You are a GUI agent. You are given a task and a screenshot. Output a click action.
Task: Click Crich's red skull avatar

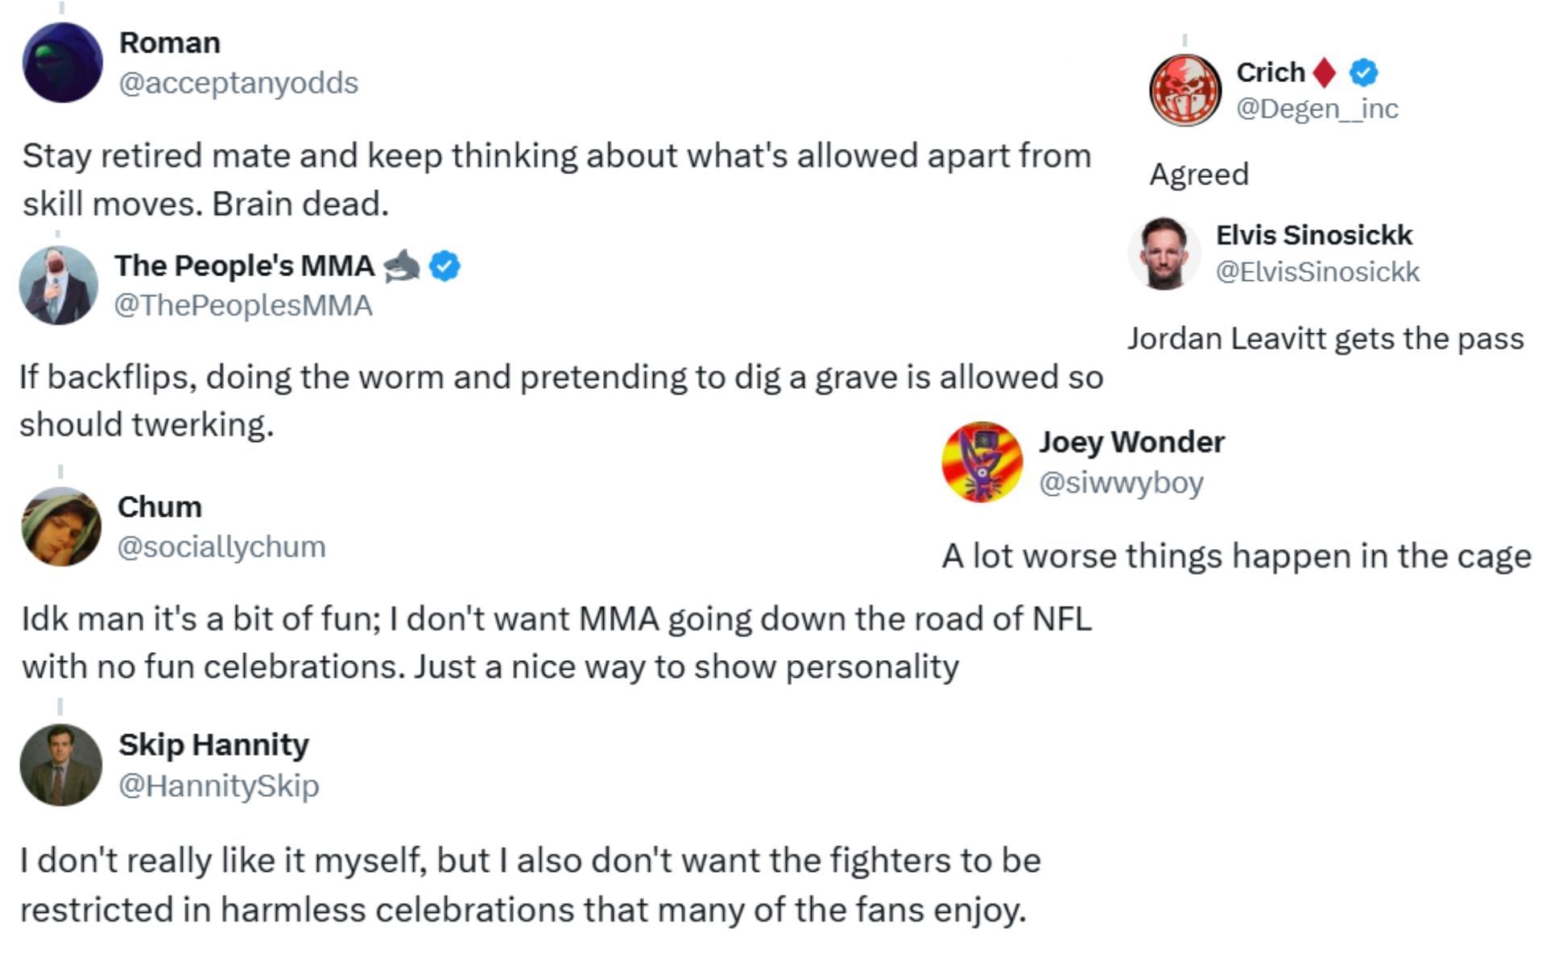coord(1184,90)
